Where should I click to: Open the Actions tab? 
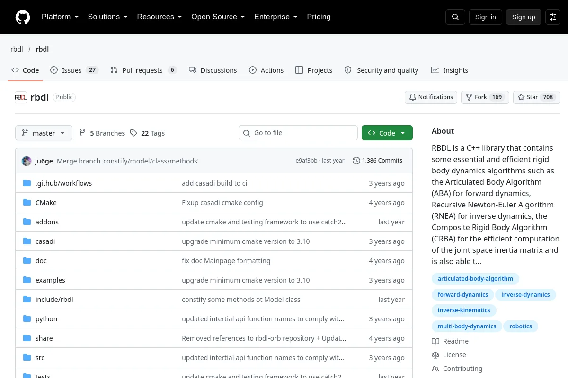point(266,70)
